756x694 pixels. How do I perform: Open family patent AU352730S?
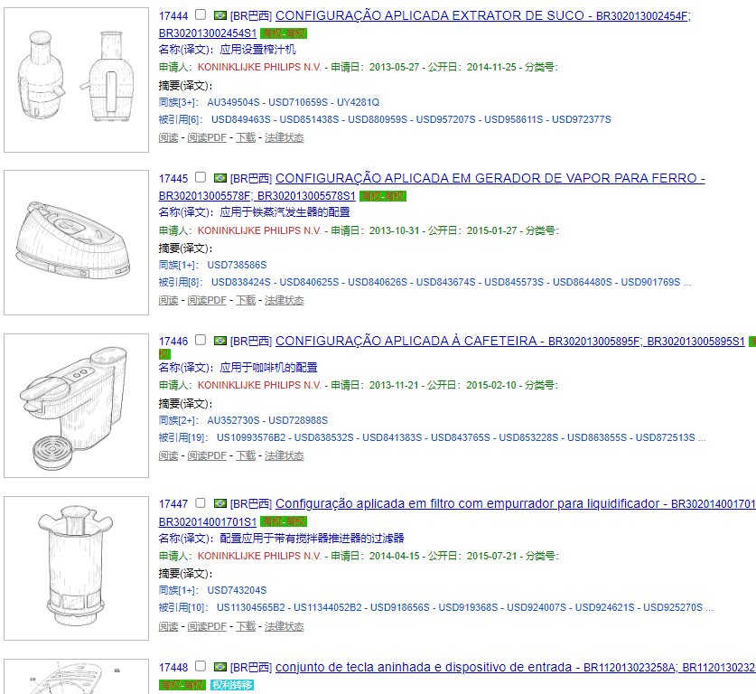pyautogui.click(x=233, y=420)
